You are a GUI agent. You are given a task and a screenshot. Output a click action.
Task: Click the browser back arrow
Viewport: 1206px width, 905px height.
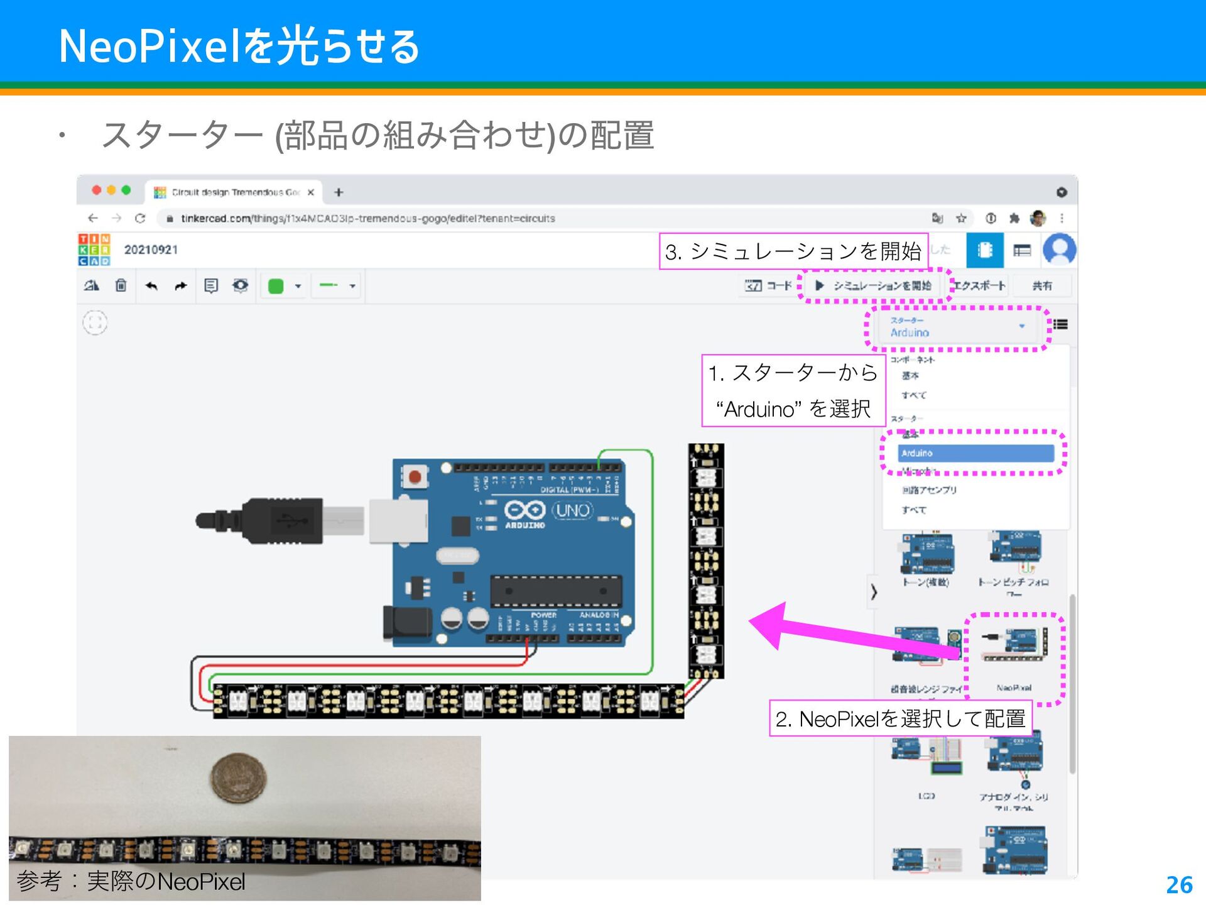pos(93,218)
